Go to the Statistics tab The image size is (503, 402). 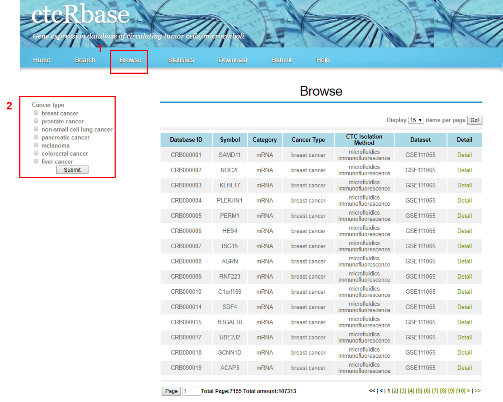[x=181, y=60]
